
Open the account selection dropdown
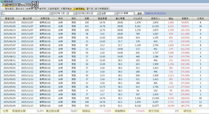50,13
